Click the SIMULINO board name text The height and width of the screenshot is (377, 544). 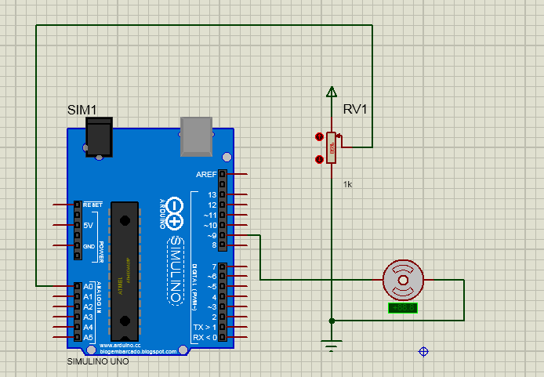(x=176, y=270)
